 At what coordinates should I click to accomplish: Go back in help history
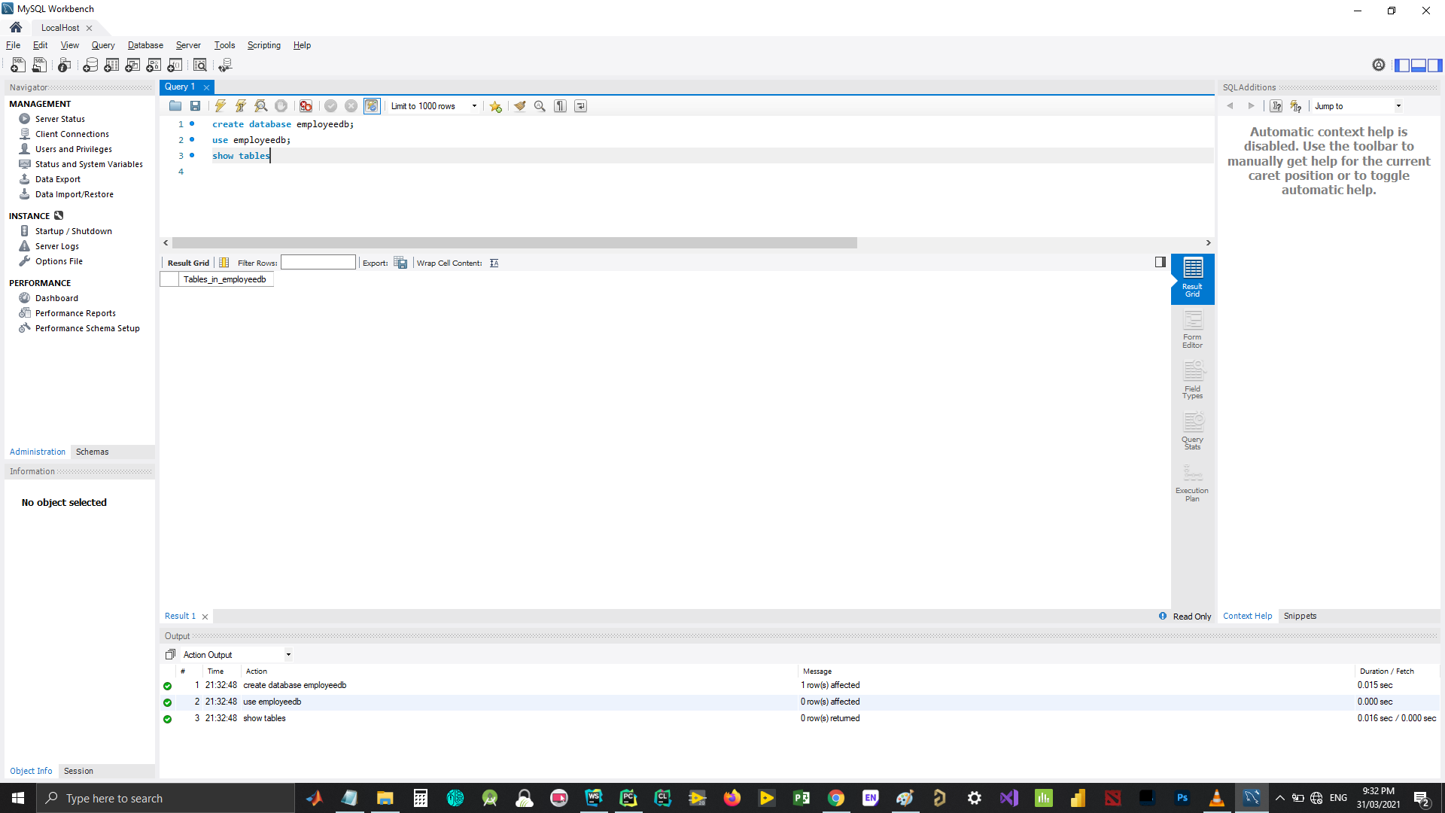pos(1231,106)
